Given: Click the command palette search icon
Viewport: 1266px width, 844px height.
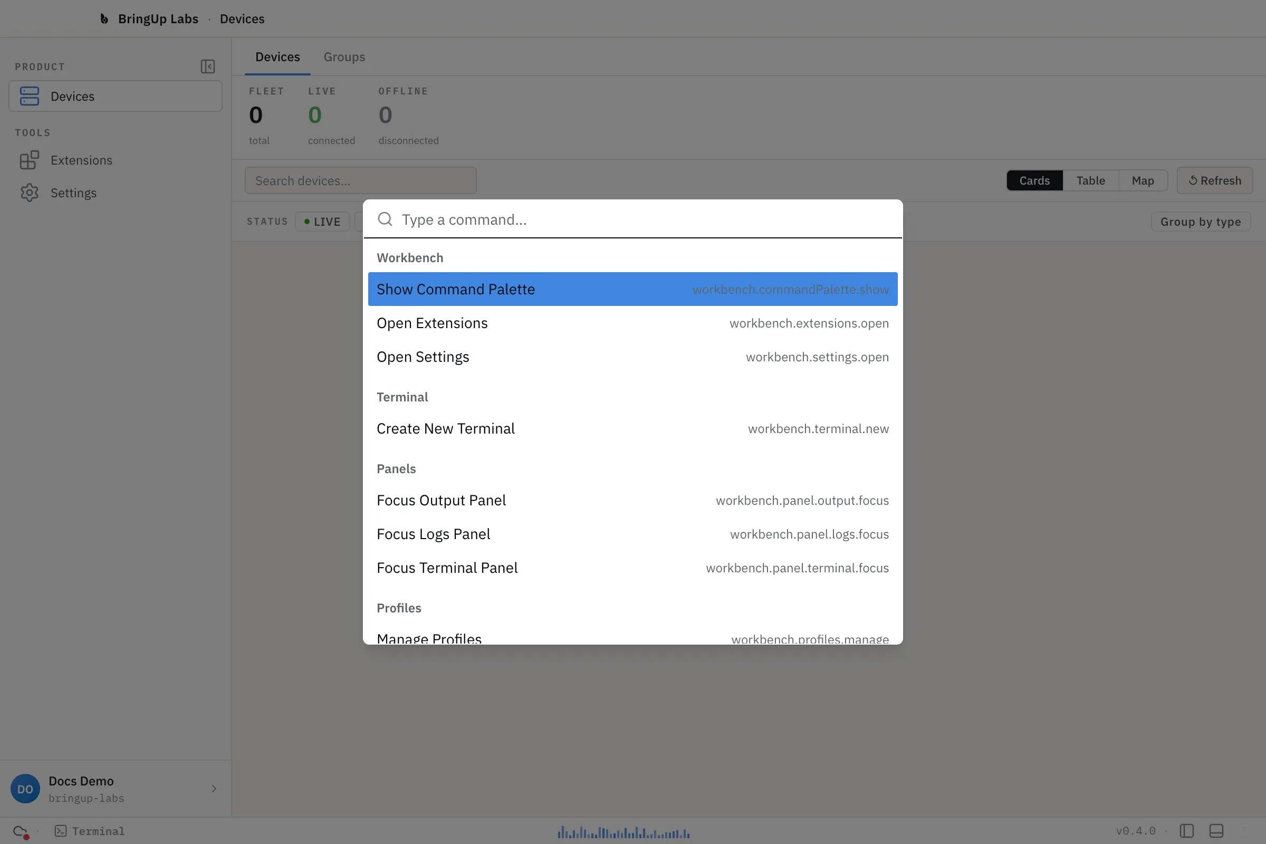Looking at the screenshot, I should pyautogui.click(x=385, y=219).
